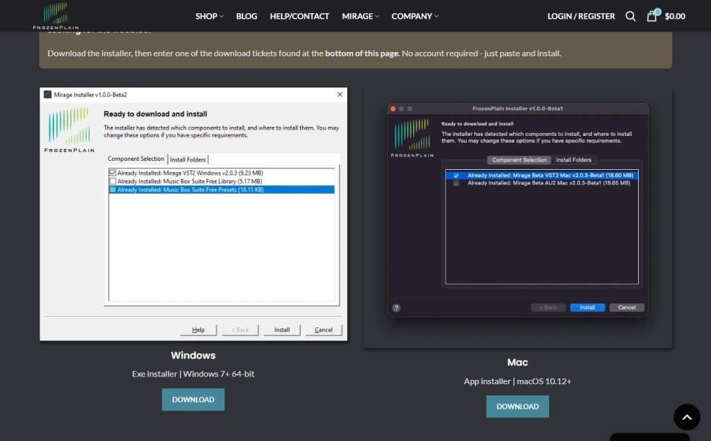This screenshot has width=711, height=441.
Task: Download the Mac app installer
Action: click(x=517, y=406)
